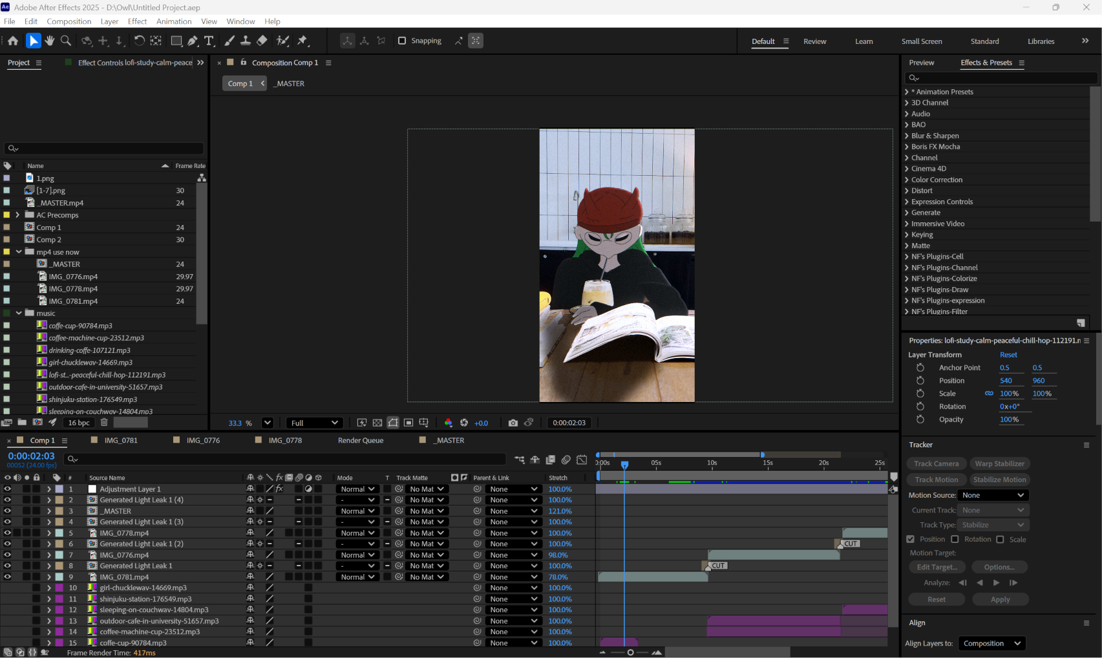Collapse the music folder
This screenshot has height=658, width=1102.
pos(19,313)
